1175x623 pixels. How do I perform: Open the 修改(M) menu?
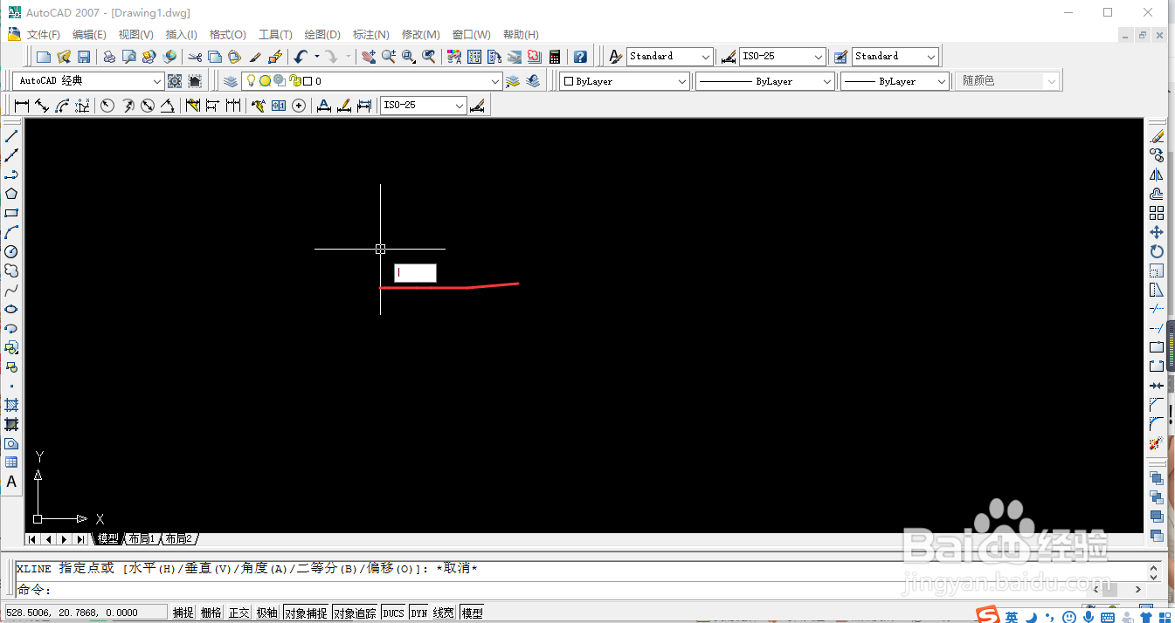tap(420, 35)
